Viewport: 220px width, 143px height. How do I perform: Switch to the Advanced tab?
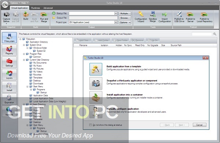(x=48, y=8)
